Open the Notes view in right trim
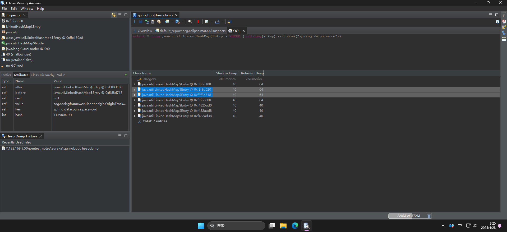Image resolution: width=507 pixels, height=232 pixels. click(x=504, y=27)
